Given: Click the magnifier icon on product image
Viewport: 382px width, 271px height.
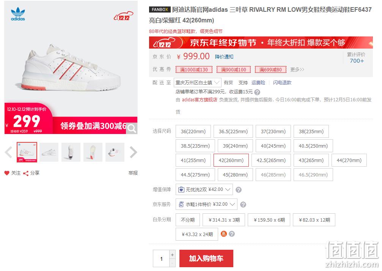Looking at the screenshot, I should pyautogui.click(x=132, y=128).
